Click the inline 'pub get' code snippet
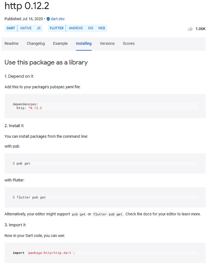Image resolution: width=207 pixels, height=264 pixels. pos(79,214)
